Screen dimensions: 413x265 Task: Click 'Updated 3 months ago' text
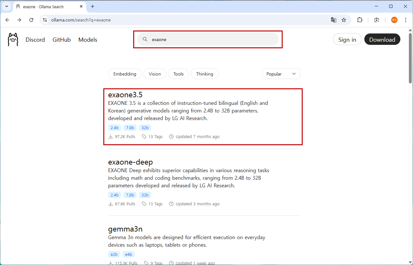198,204
